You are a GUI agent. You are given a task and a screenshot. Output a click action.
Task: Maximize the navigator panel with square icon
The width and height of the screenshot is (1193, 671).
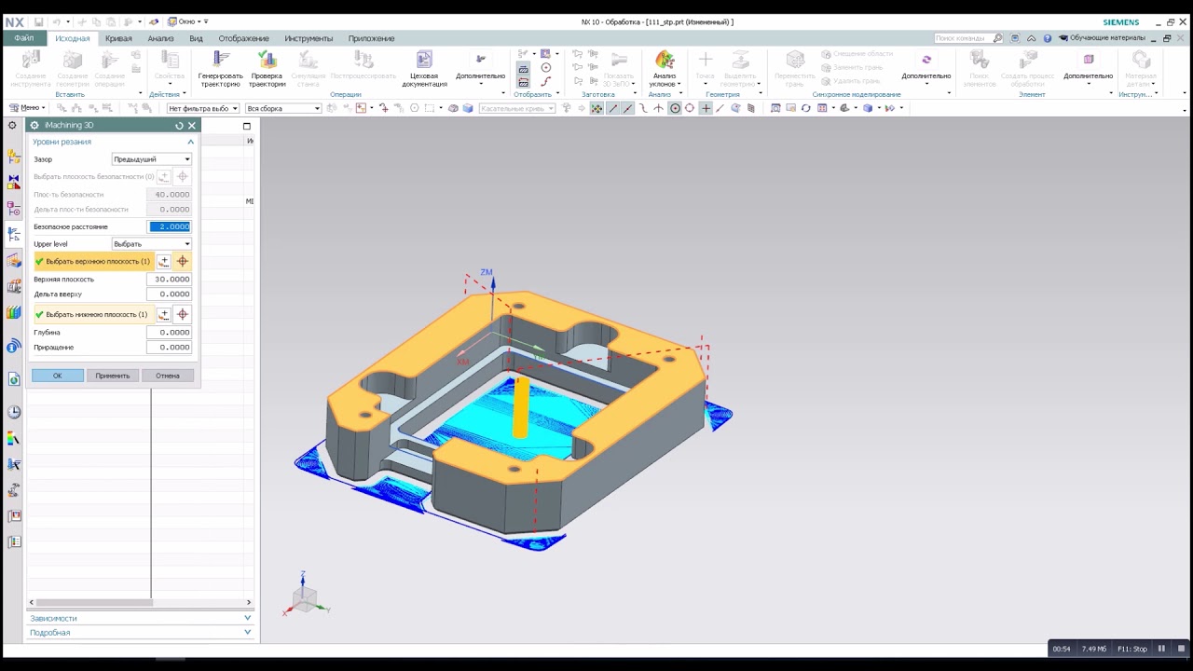(247, 126)
